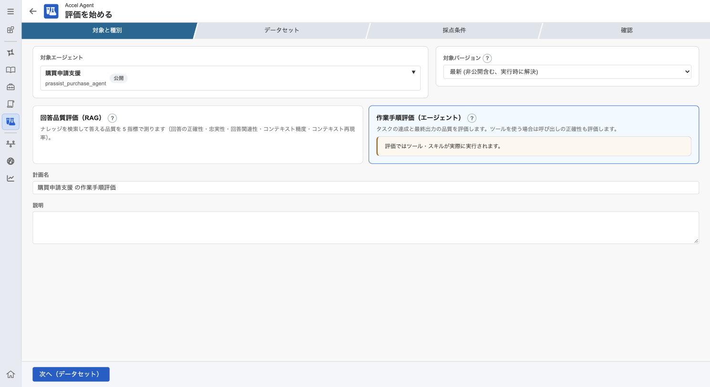Image resolution: width=710 pixels, height=387 pixels.
Task: Select the 作業手順評価（エージェント） evaluation card
Action: 534,134
